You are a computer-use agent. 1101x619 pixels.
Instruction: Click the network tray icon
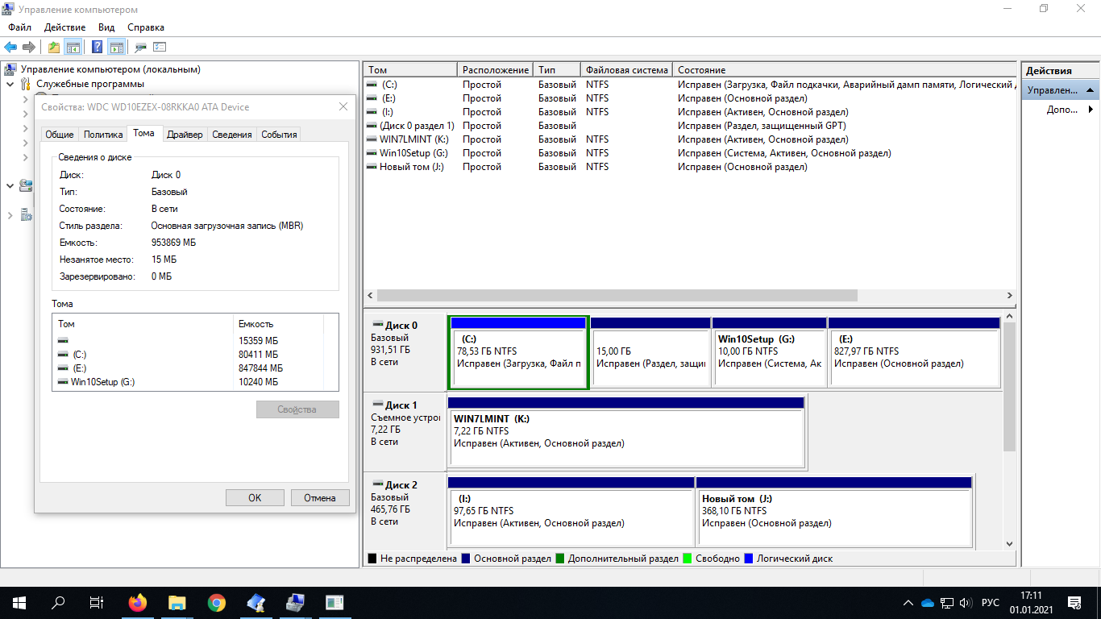[948, 603]
